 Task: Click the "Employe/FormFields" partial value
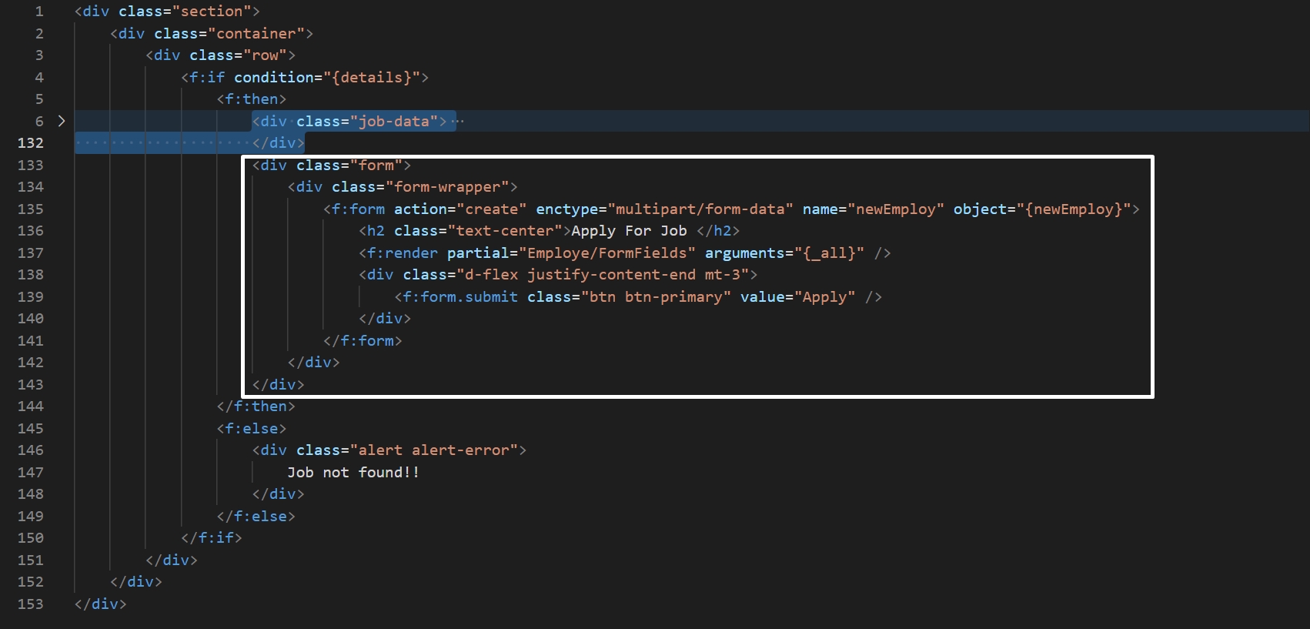pos(607,253)
